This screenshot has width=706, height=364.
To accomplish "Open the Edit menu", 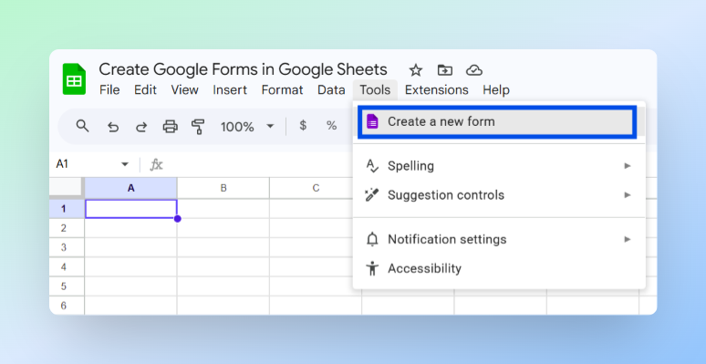I will (x=145, y=90).
